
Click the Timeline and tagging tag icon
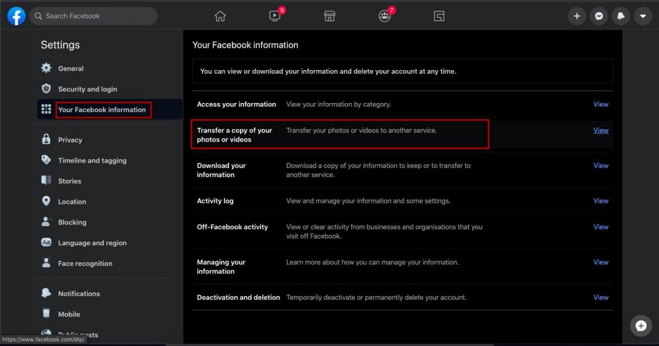coord(46,160)
